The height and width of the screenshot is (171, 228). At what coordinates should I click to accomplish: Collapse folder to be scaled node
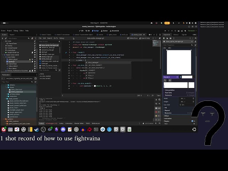[3, 55]
